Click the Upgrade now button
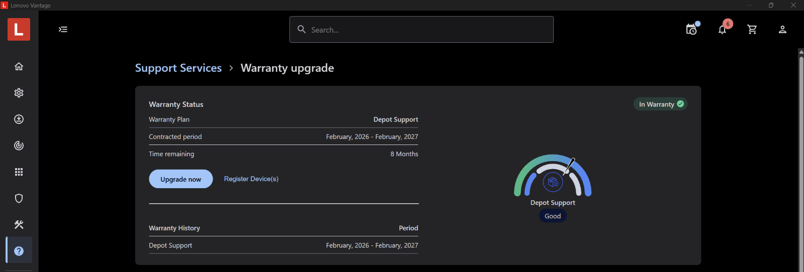804x272 pixels. 181,179
